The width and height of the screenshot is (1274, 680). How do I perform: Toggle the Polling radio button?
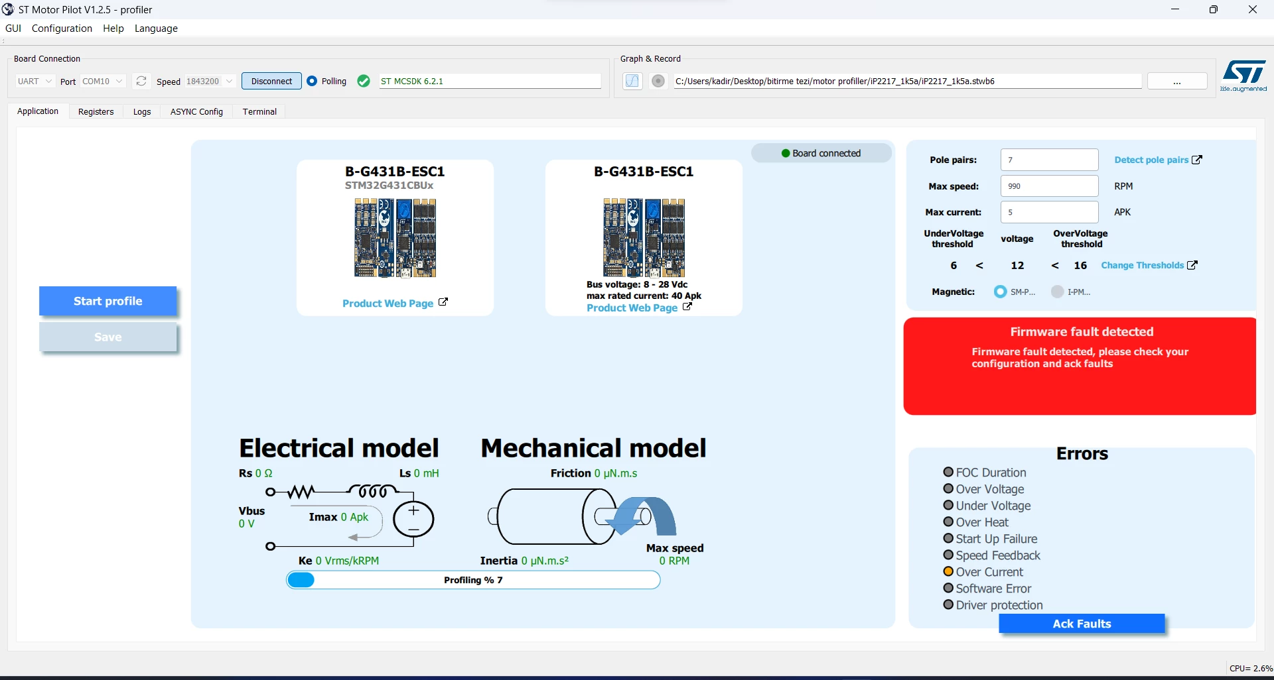click(x=312, y=81)
